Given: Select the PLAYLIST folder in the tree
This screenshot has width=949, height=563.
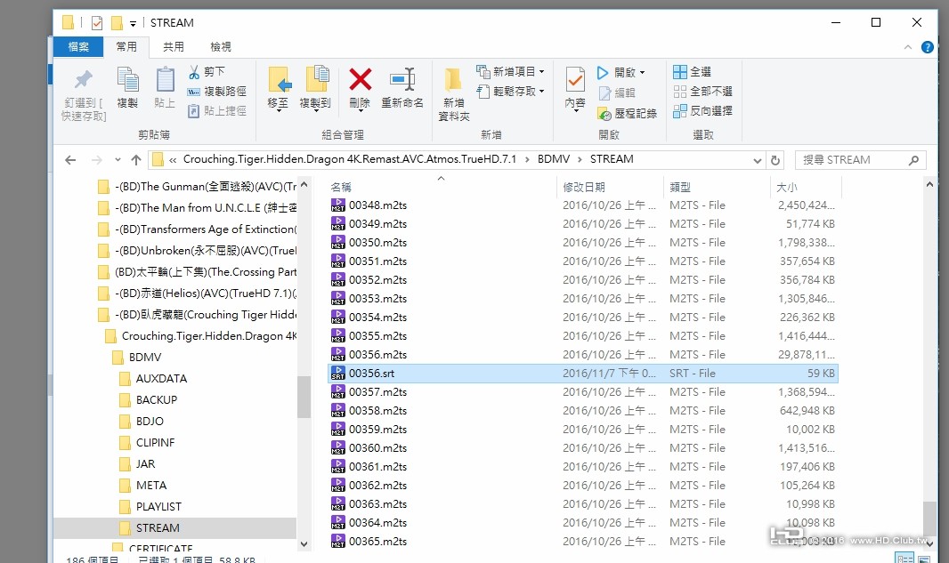Looking at the screenshot, I should point(158,507).
